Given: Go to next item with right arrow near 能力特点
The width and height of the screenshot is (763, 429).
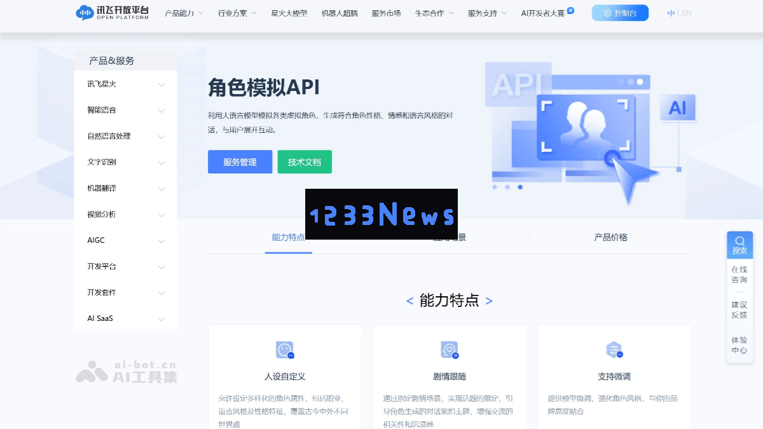Looking at the screenshot, I should (x=489, y=301).
